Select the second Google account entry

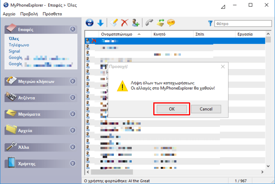[41, 64]
